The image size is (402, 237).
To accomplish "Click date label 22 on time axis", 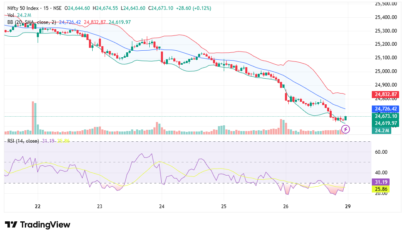I will [x=38, y=206].
